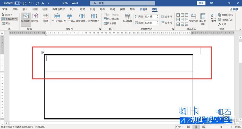242x129 pixels.
Task: Click the 共享 share button
Action: [234, 9]
